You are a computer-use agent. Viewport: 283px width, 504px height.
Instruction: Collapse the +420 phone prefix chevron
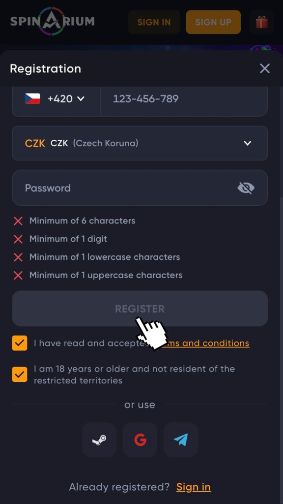[x=81, y=98]
